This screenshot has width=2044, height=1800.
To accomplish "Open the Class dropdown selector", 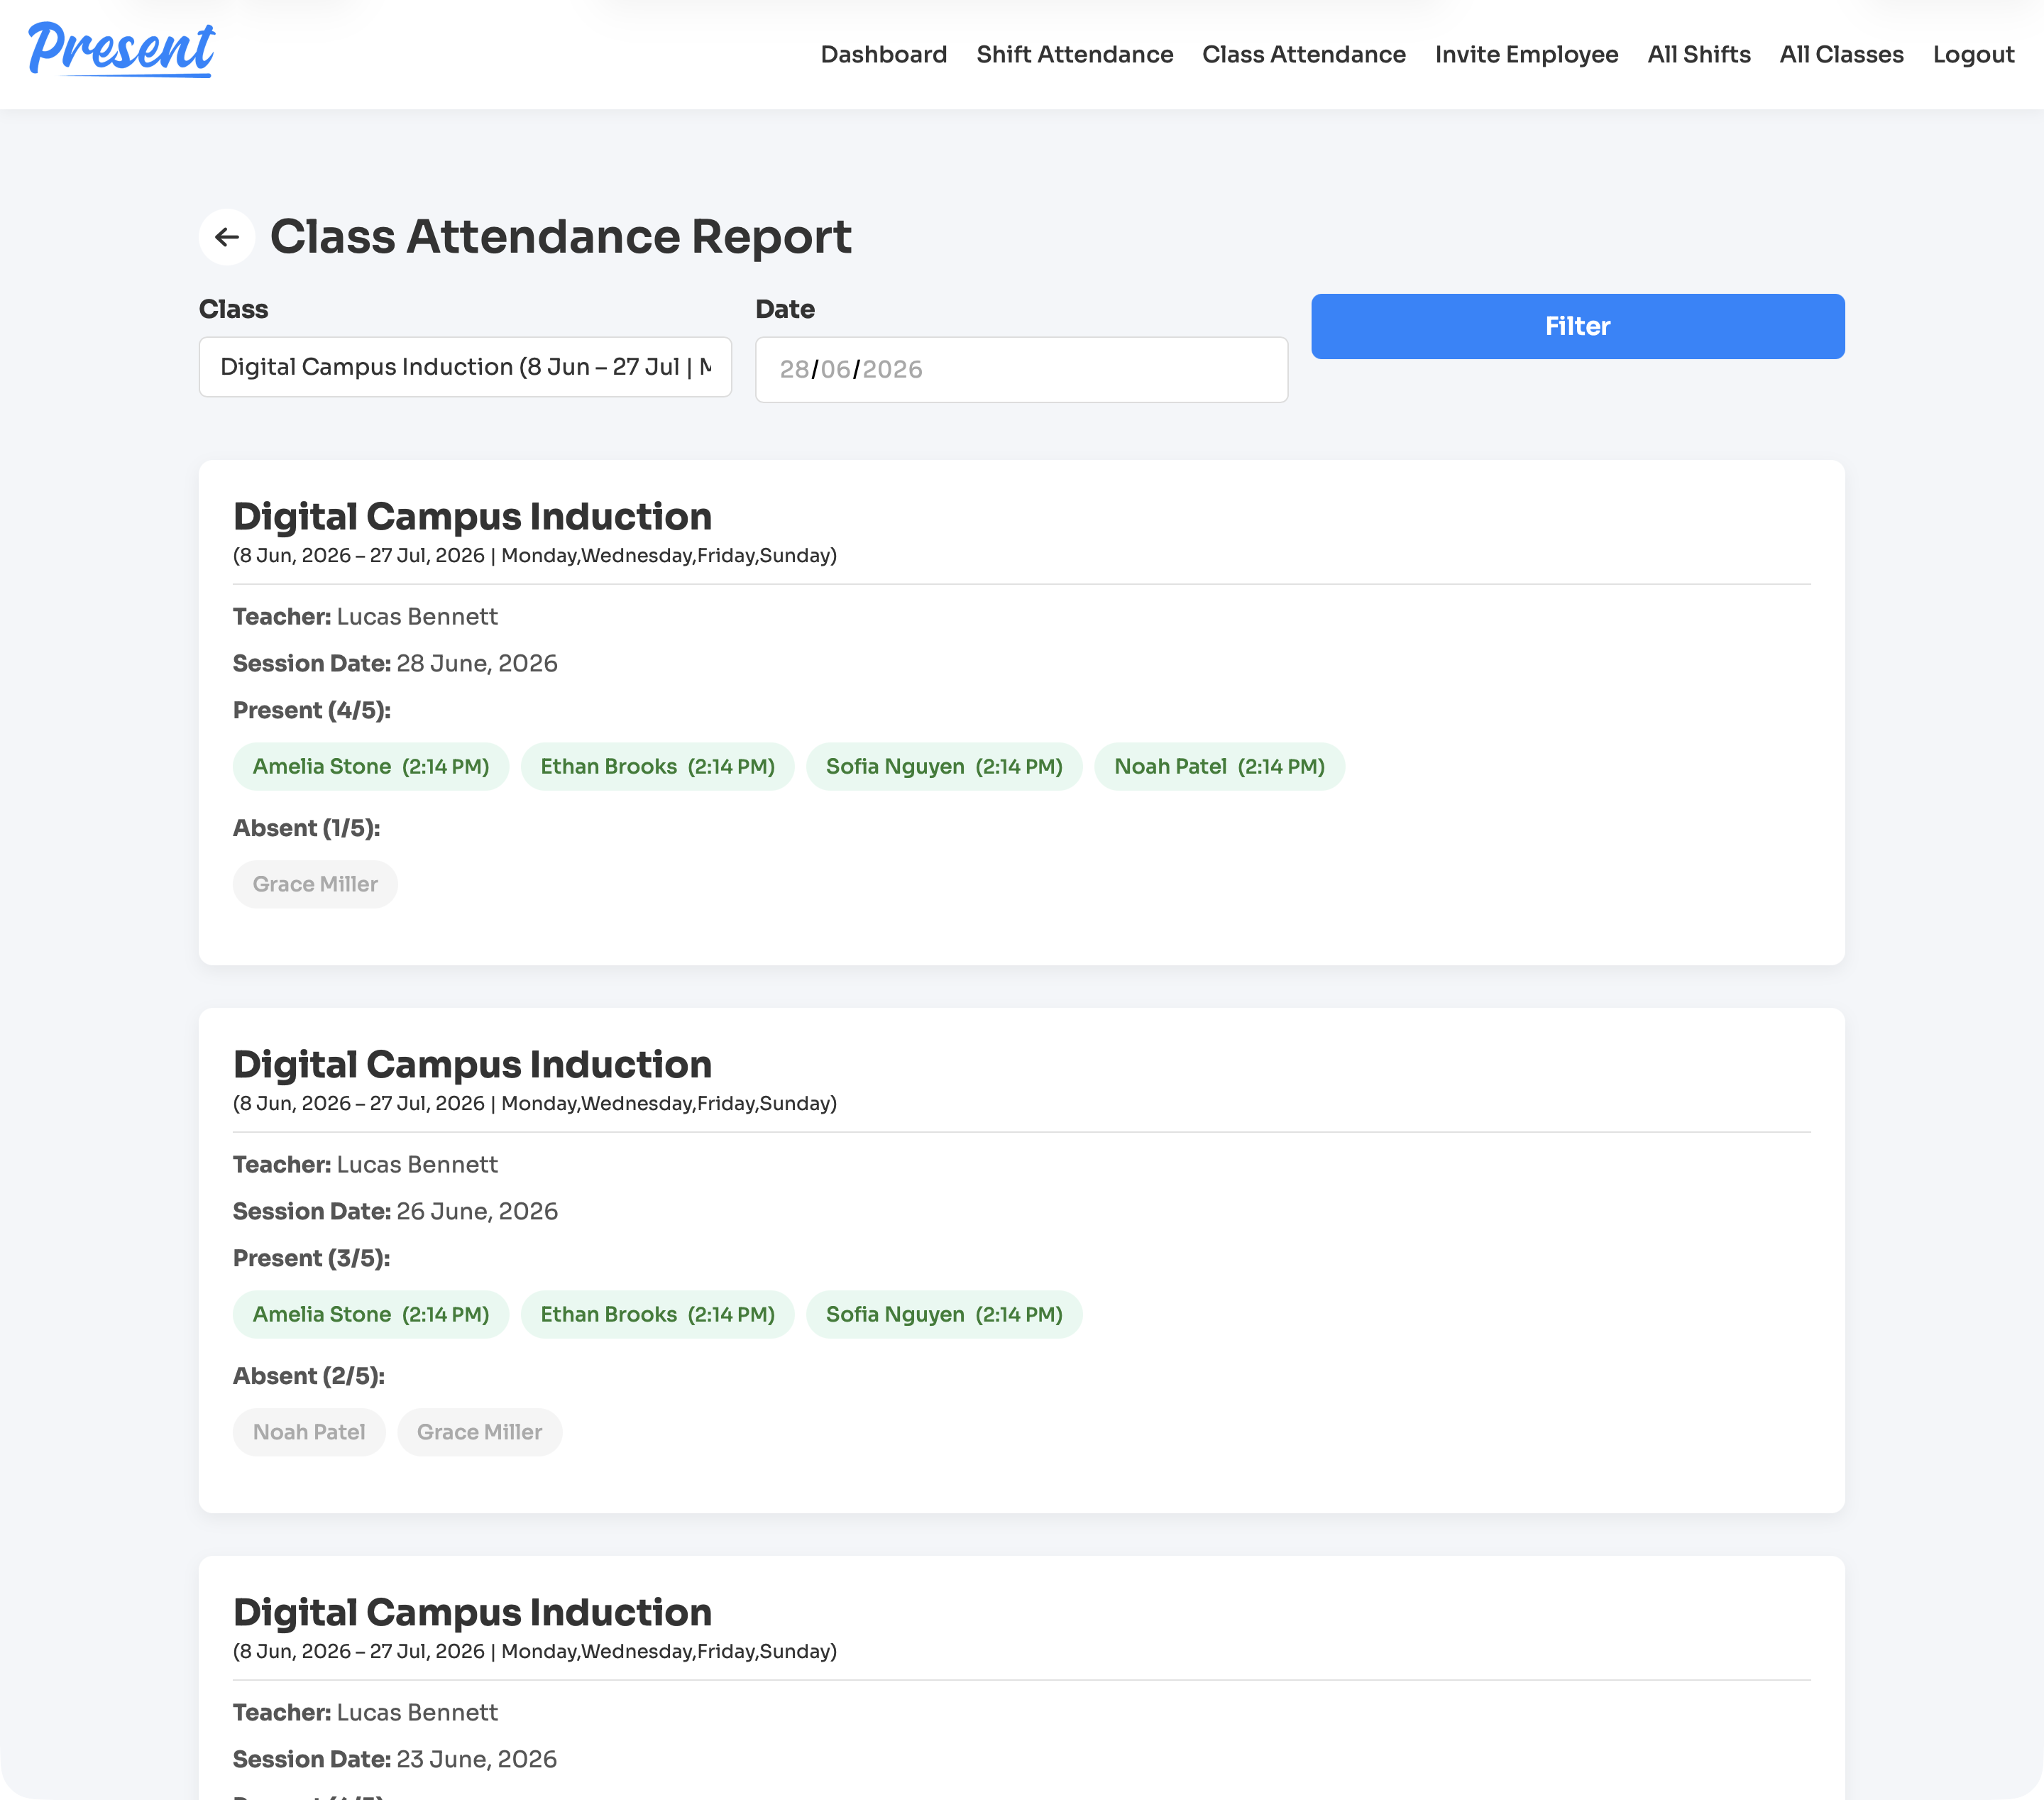I will pos(465,367).
